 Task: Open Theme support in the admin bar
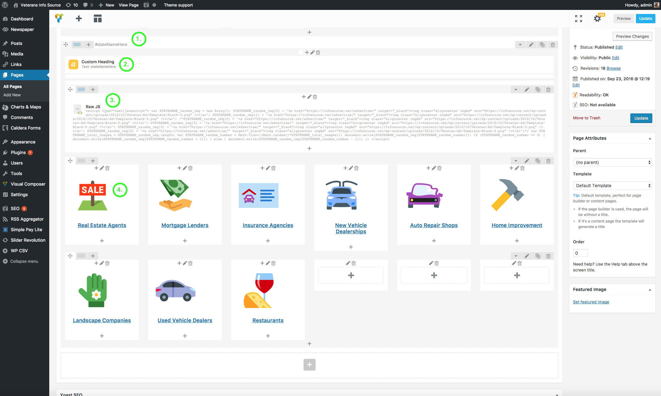coord(178,5)
